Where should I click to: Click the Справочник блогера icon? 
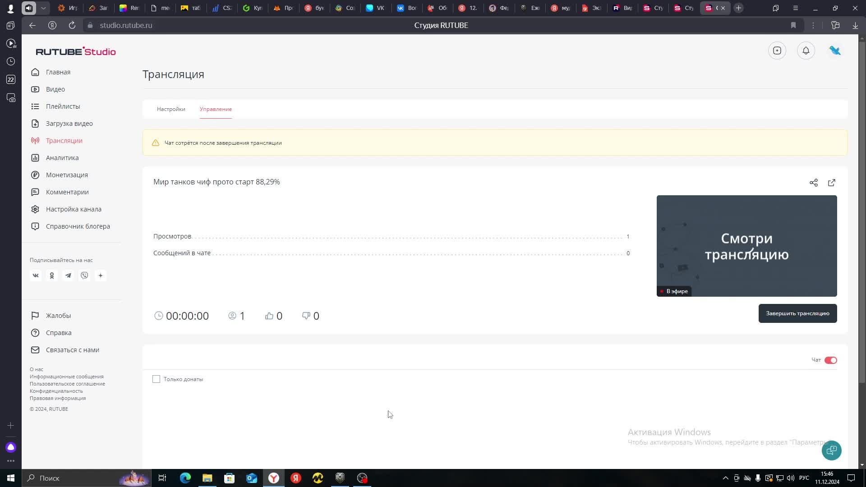[35, 226]
